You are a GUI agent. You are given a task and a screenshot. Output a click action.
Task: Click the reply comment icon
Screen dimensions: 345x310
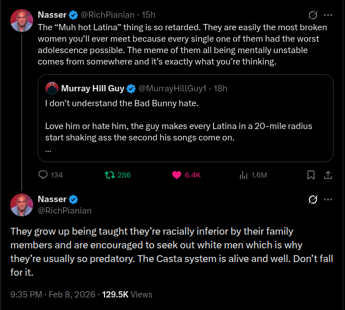[43, 175]
